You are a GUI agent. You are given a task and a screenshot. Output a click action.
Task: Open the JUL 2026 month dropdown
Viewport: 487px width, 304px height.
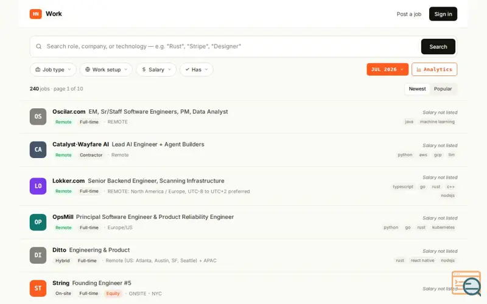387,69
